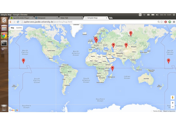Screen dimensions: 176x125
Task: Open the En keyboard layout indicator
Action: tap(140, 15)
